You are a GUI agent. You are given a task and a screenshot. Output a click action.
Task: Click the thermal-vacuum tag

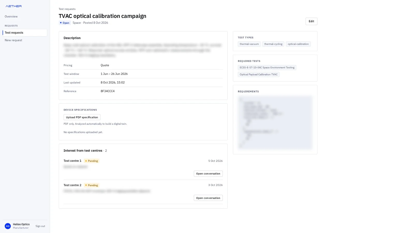click(249, 44)
